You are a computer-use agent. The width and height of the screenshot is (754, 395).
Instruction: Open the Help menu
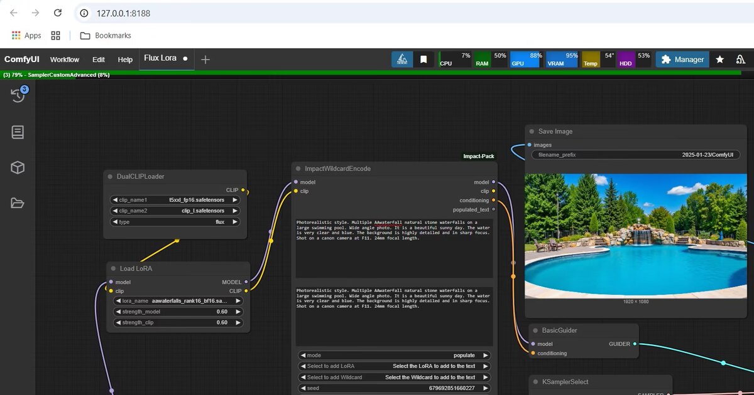coord(125,60)
